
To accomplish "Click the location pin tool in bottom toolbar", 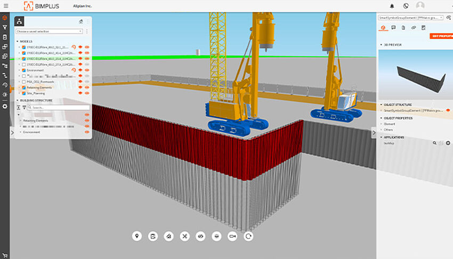I will [137, 236].
